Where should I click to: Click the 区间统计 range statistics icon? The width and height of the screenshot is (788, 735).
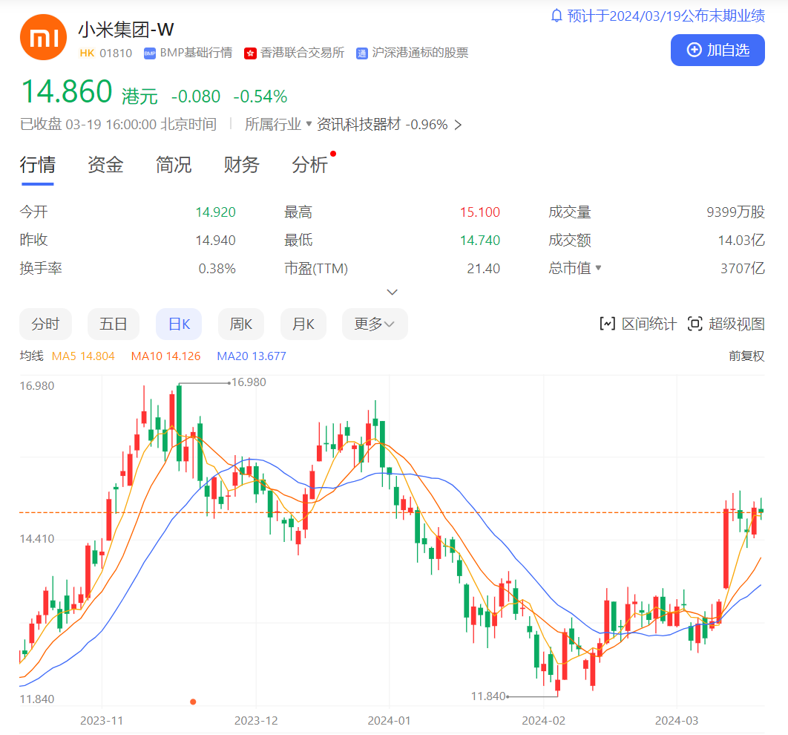607,324
